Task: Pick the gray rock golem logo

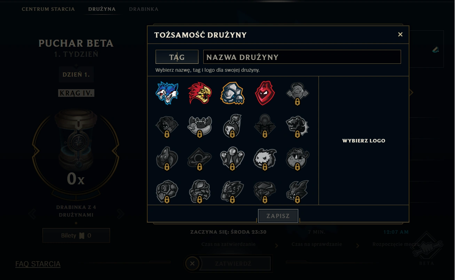Action: [x=232, y=93]
